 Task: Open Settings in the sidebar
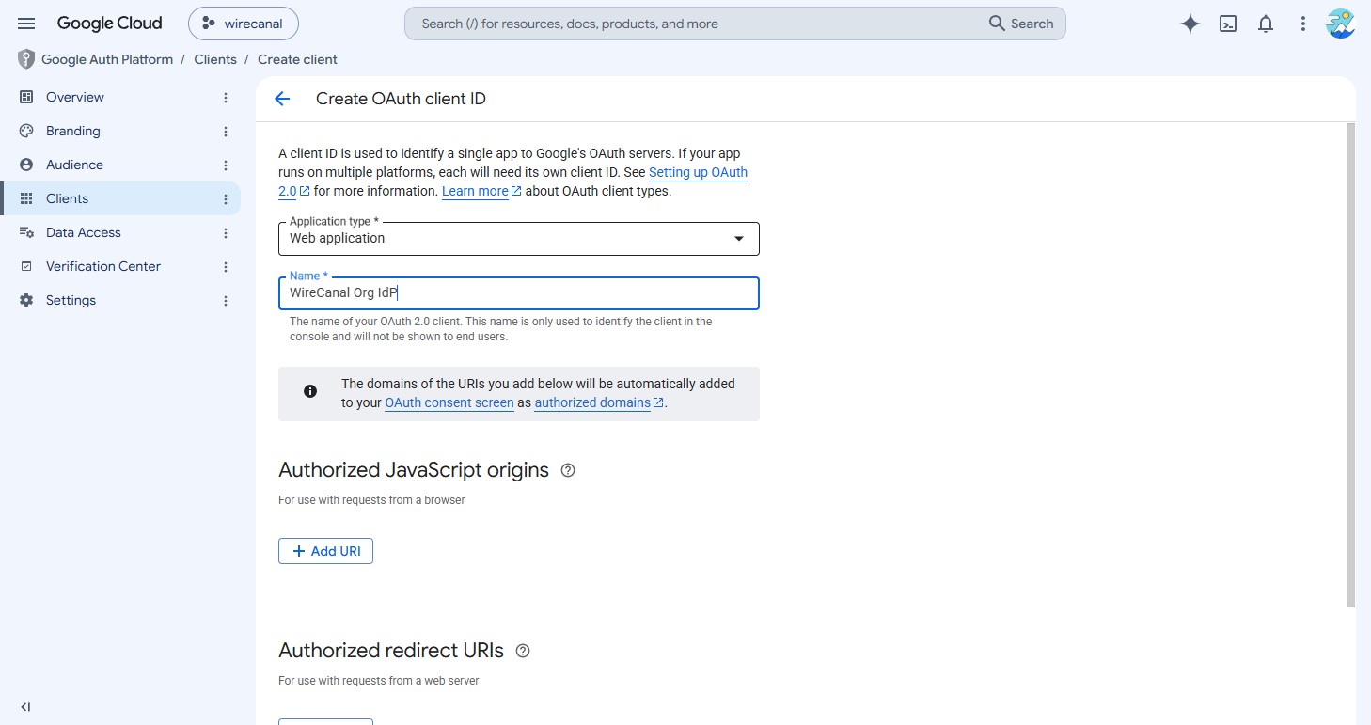click(x=120, y=300)
